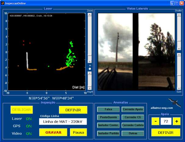The height and width of the screenshot is (142, 185).
Task: Click the Pausa button
Action: (x=78, y=132)
